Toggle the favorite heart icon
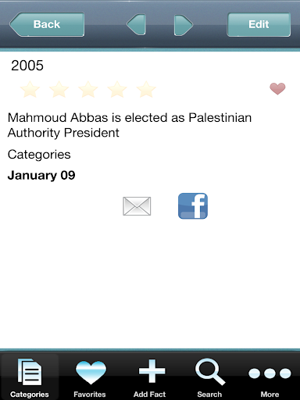Image resolution: width=300 pixels, height=400 pixels. (277, 88)
